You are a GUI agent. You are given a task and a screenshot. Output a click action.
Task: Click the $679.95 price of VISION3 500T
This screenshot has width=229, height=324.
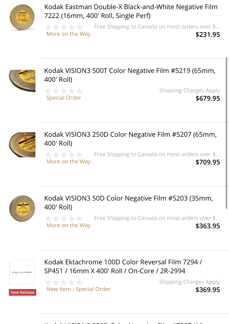click(x=208, y=98)
